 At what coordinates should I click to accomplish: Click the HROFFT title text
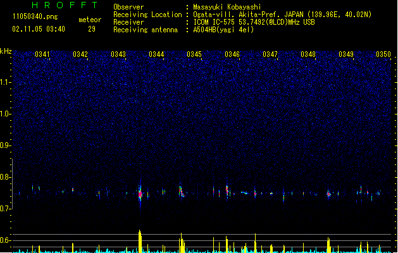(65, 5)
